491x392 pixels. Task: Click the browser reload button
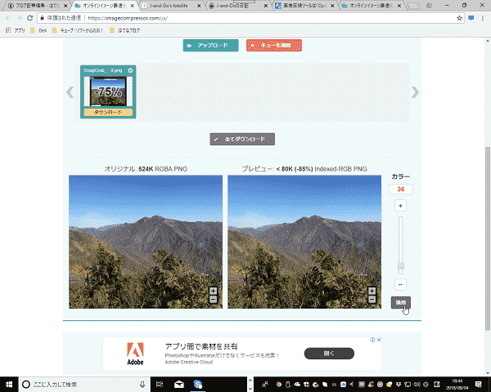coord(29,18)
